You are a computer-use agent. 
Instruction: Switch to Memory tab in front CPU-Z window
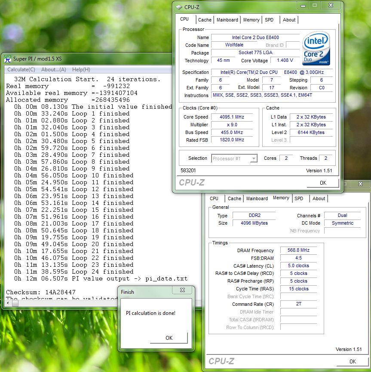coord(251,20)
